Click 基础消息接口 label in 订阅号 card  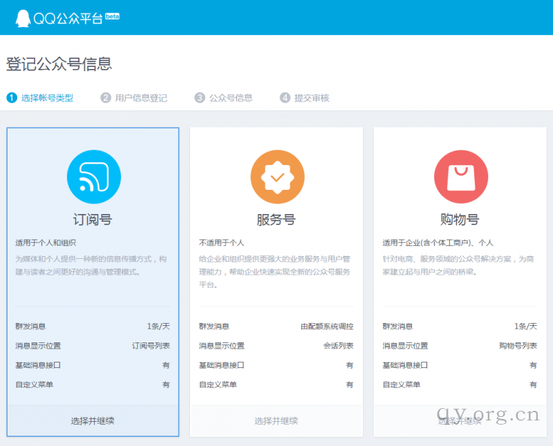click(38, 365)
